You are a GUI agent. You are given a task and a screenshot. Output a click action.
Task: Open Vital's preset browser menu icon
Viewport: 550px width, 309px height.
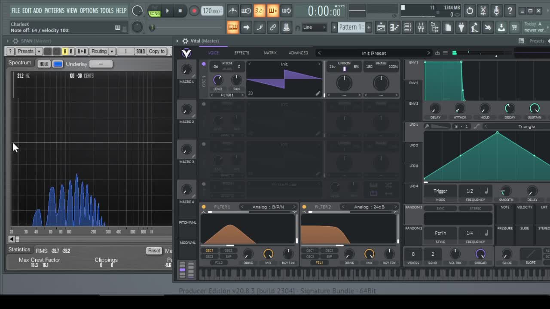coord(445,53)
